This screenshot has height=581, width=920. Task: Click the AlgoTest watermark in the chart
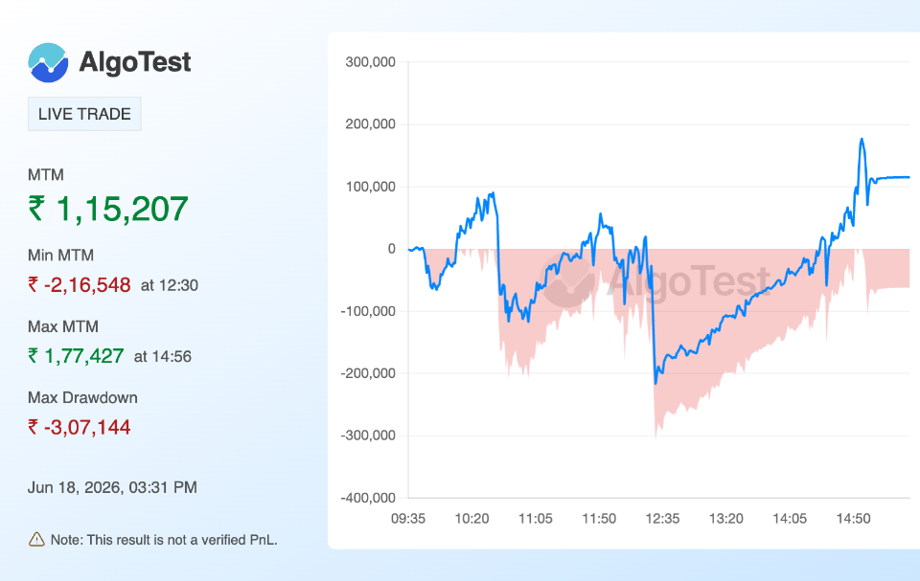coord(655,280)
